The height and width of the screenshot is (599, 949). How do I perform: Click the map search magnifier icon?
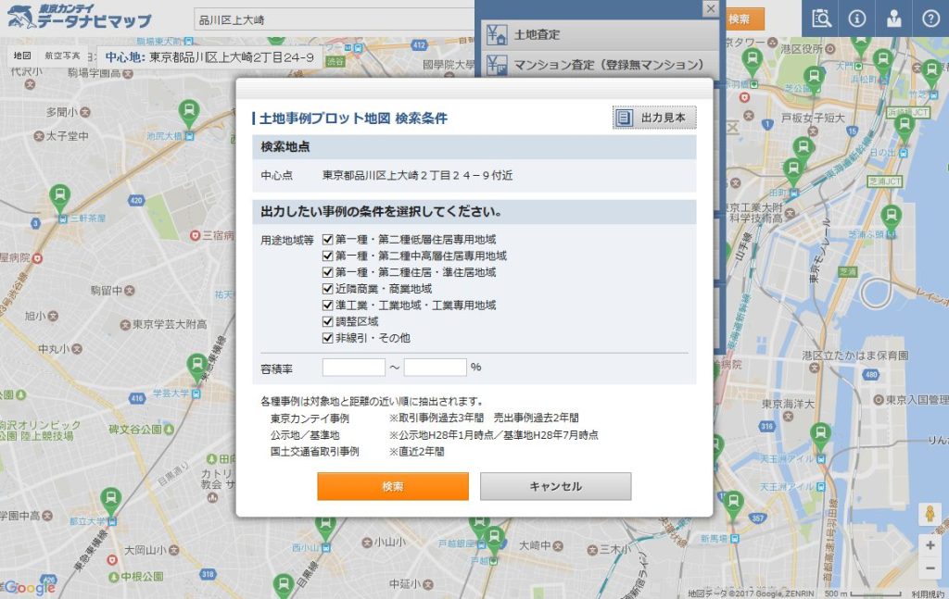[x=821, y=19]
